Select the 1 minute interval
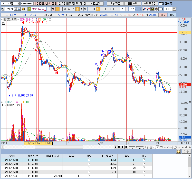The height and width of the screenshot is (179, 192). tap(90, 9)
